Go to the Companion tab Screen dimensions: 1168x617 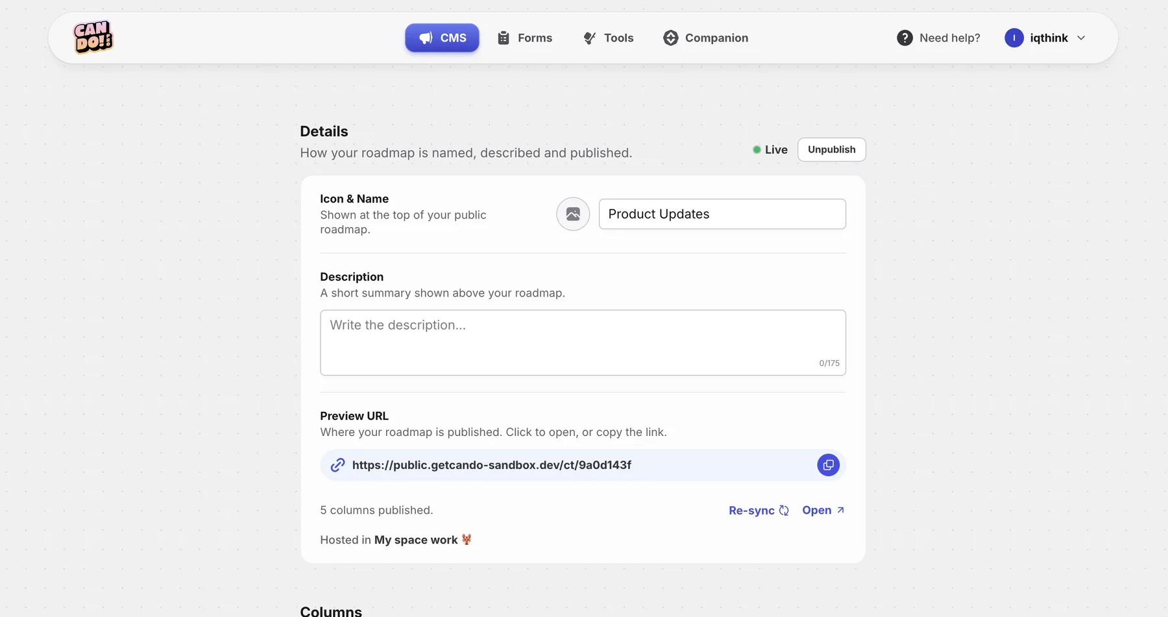pos(706,38)
